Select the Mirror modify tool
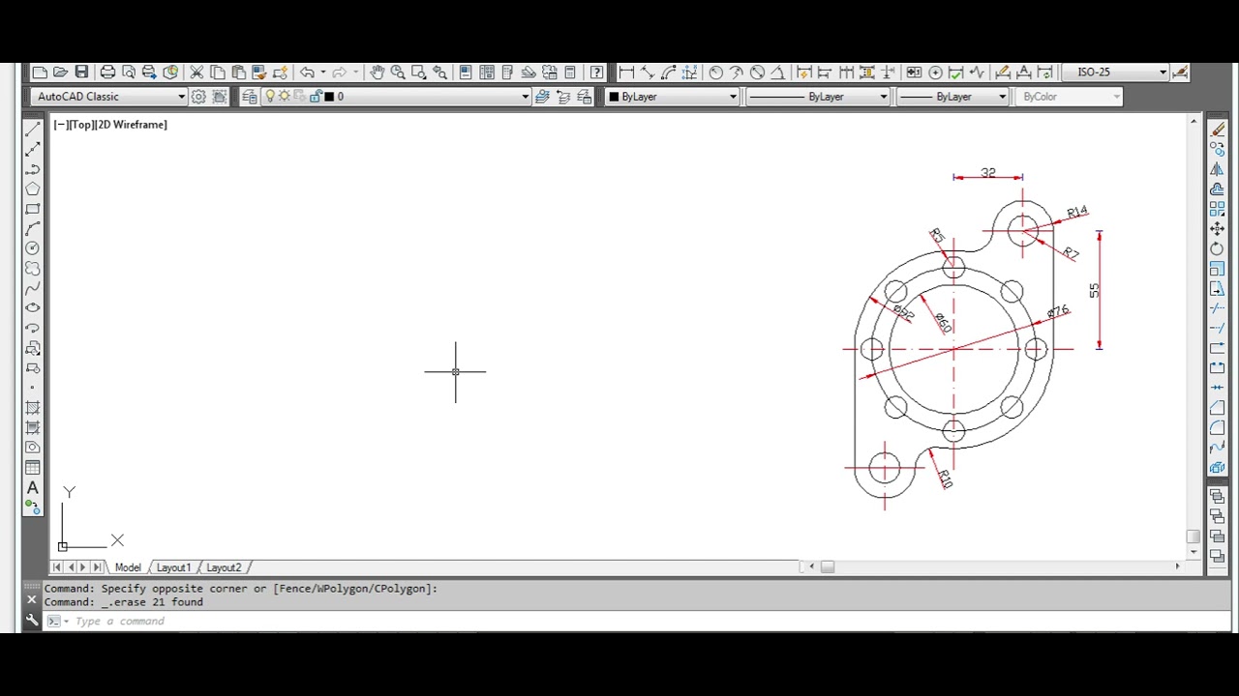This screenshot has height=696, width=1239. coord(1217,169)
